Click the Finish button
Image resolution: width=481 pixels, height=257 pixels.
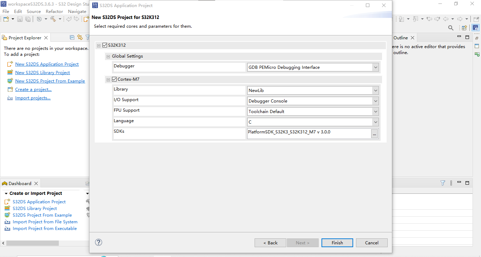click(x=337, y=243)
